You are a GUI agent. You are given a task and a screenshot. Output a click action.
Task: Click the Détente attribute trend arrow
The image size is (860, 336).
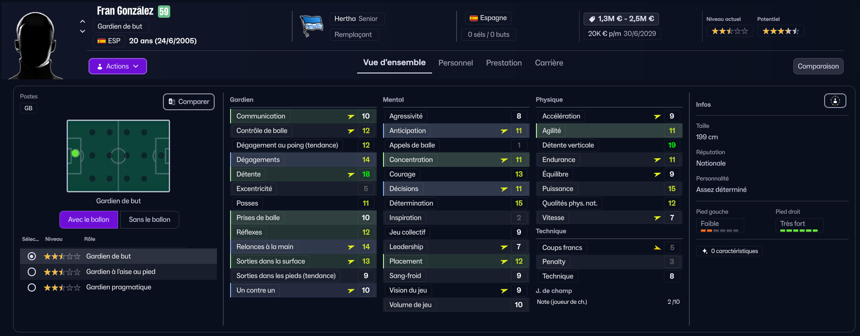pos(351,175)
